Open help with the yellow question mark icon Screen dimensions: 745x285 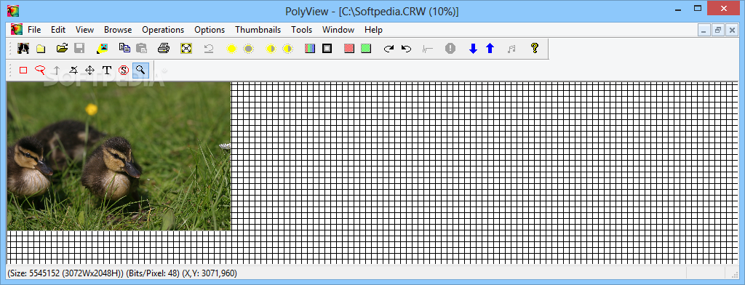click(535, 48)
